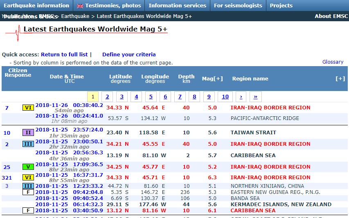
Task: Expand extra columns with [+] at header right
Action: click(x=340, y=79)
